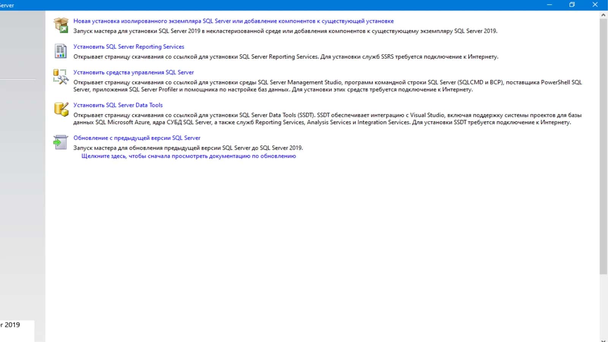The image size is (608, 342).
Task: Click the scrollbar up arrow
Action: (603, 15)
